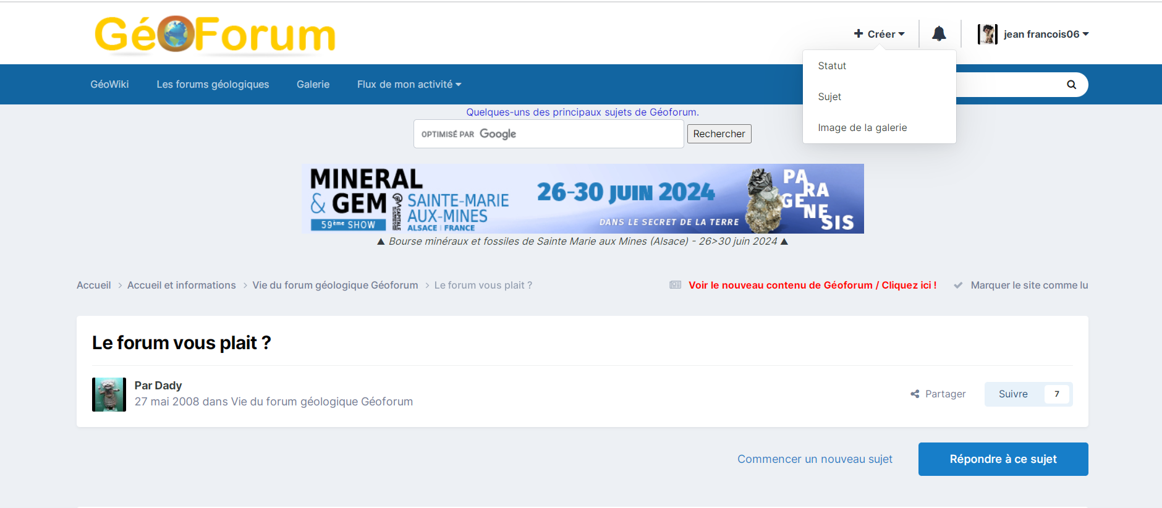Screen dimensions: 1162x508
Task: Click the checkmark icon for marking site read
Action: point(958,285)
